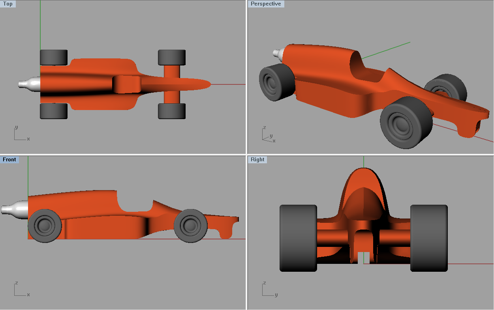Pick the left tire in Right viewport
This screenshot has height=310, width=494.
298,238
